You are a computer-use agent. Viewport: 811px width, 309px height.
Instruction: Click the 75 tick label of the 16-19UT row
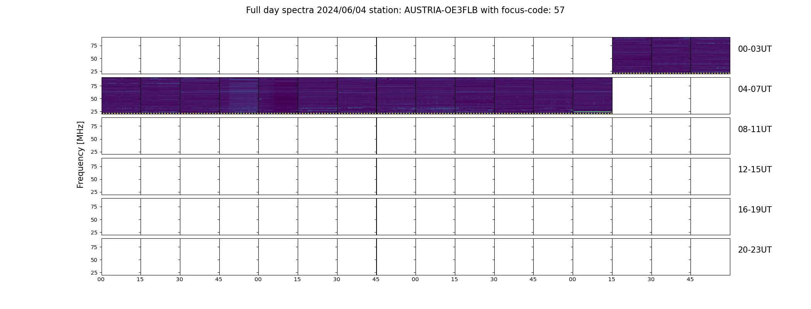coord(94,207)
